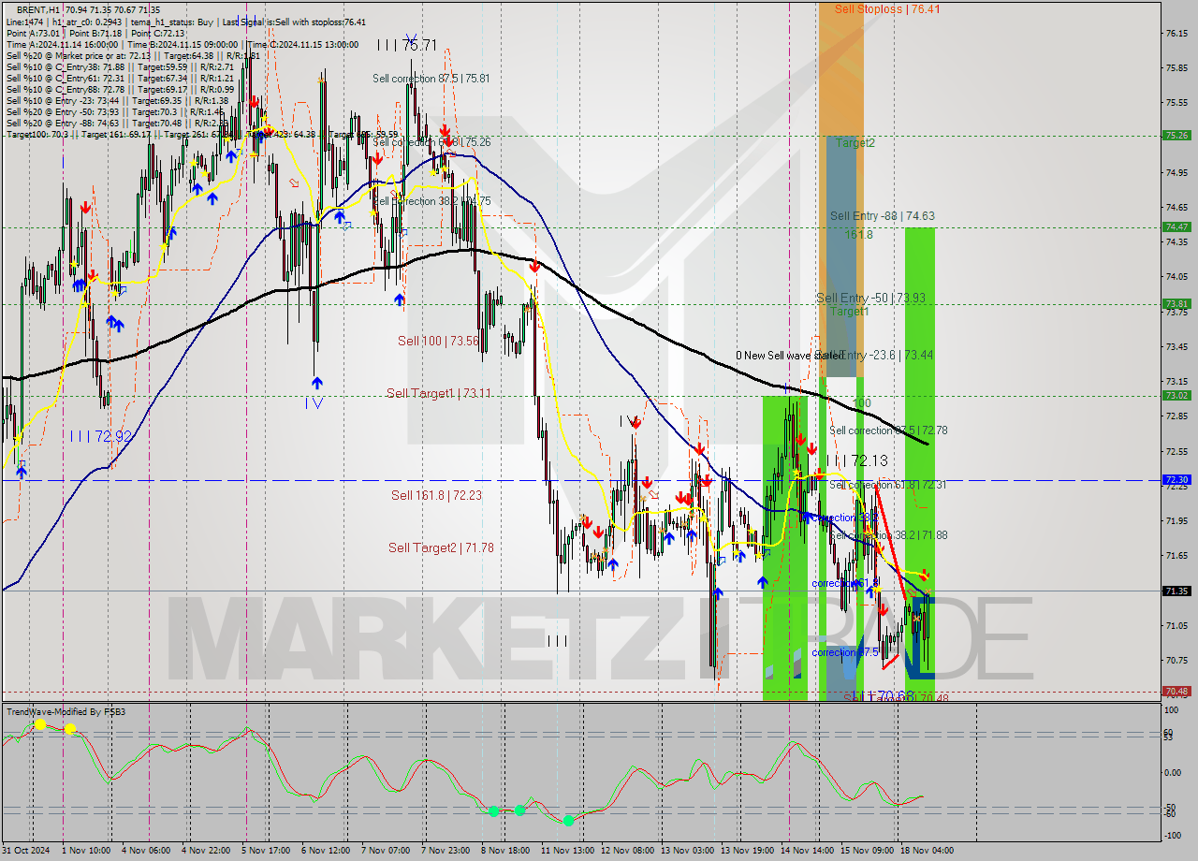1198x861 pixels.
Task: Select green 73.81 price tag on axis
Action: pyautogui.click(x=1176, y=303)
